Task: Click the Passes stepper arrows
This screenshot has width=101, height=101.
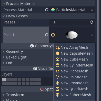Action: [92, 22]
